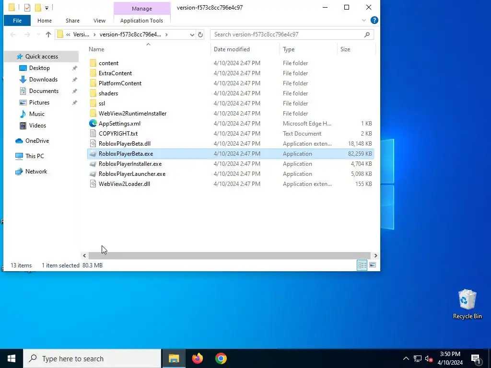
Task: Switch to the View ribbon tab
Action: (x=99, y=21)
